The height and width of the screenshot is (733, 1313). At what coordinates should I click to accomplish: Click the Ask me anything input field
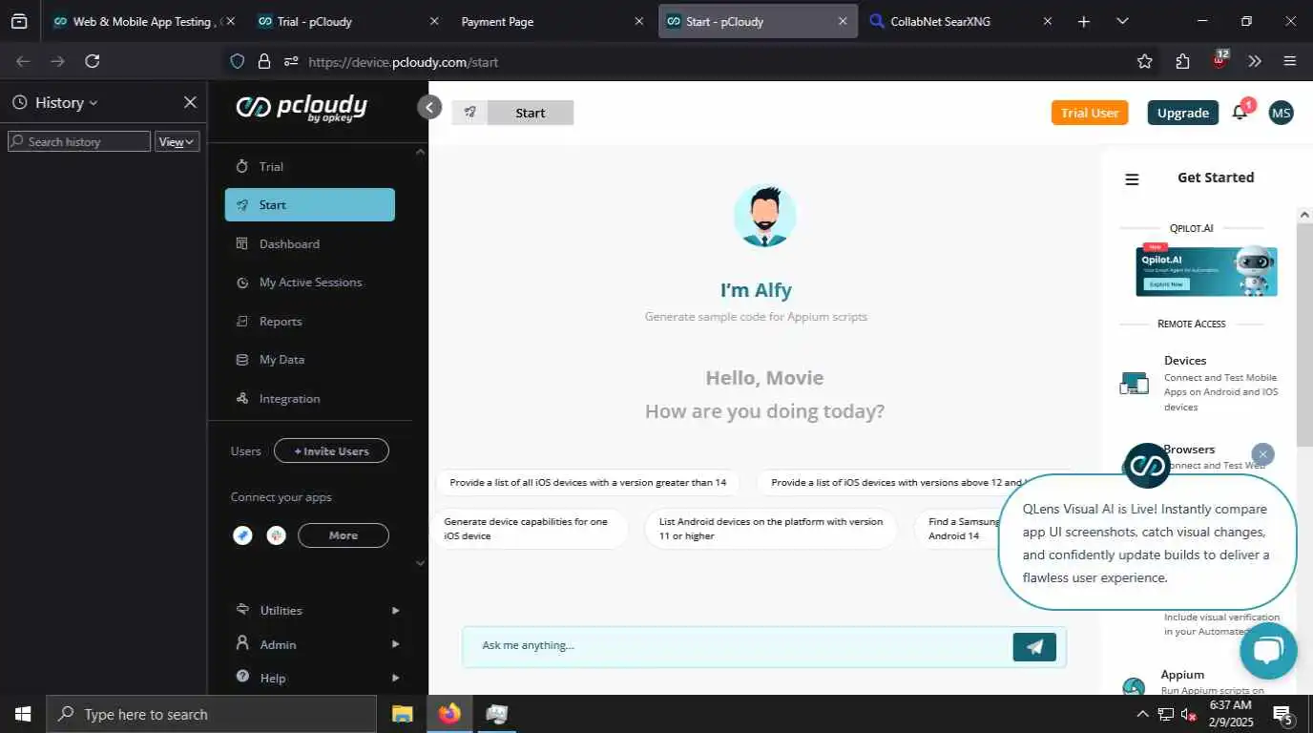click(735, 646)
